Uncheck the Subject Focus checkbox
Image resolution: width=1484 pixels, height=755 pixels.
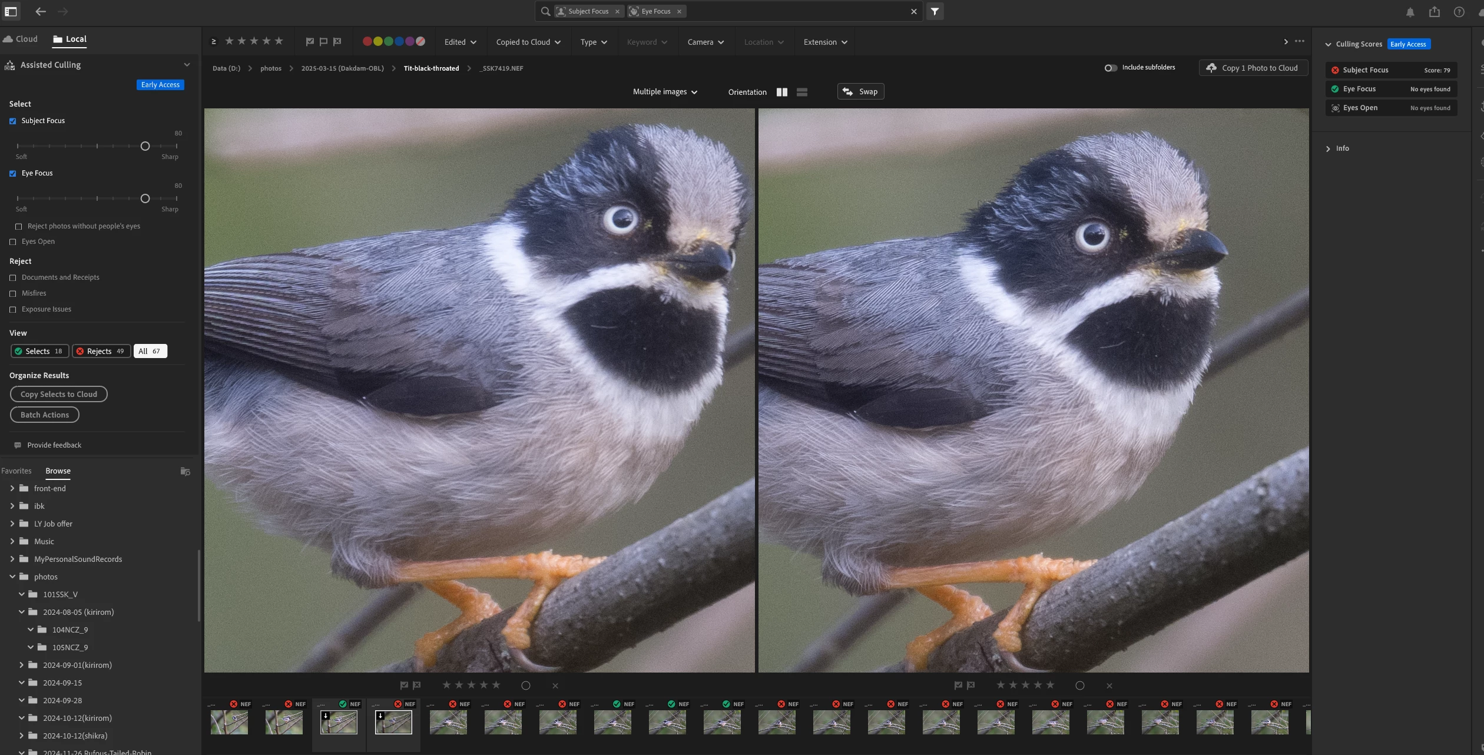[13, 121]
